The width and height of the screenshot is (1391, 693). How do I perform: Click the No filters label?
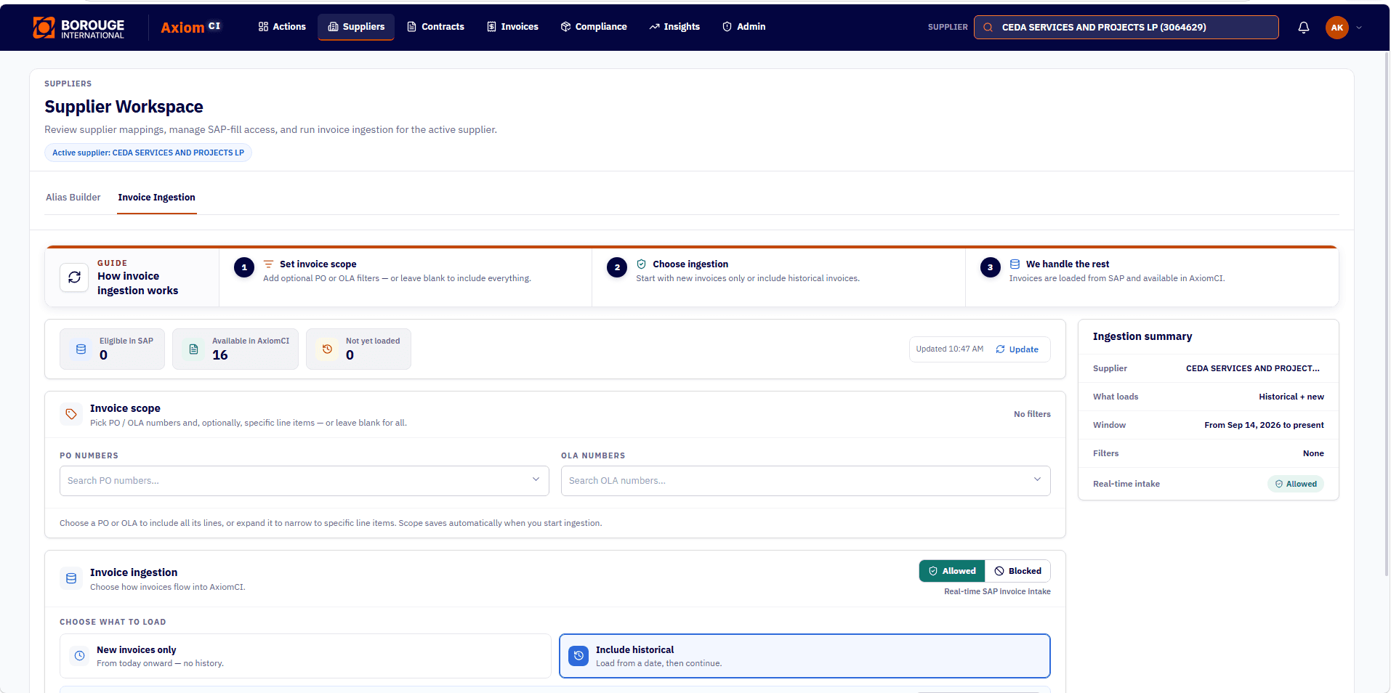(x=1032, y=414)
